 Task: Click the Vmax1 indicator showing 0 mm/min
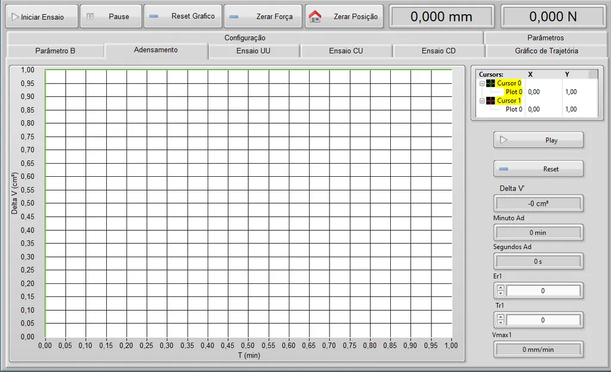coord(538,349)
